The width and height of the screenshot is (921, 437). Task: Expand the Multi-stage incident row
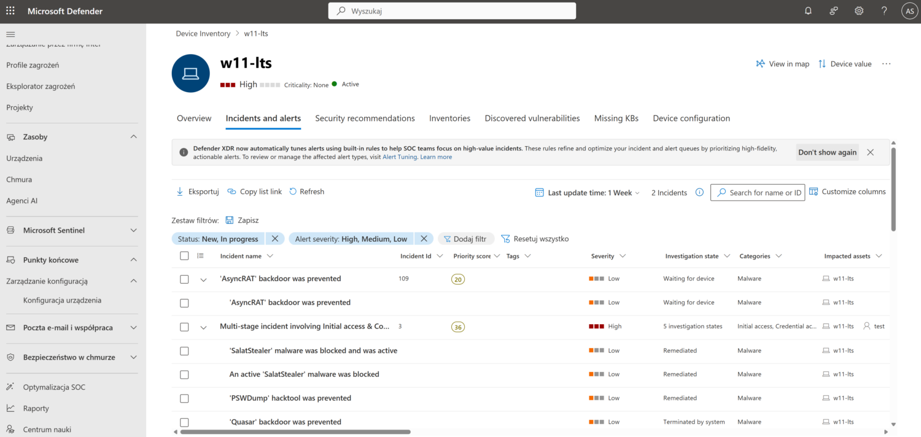[x=203, y=327]
